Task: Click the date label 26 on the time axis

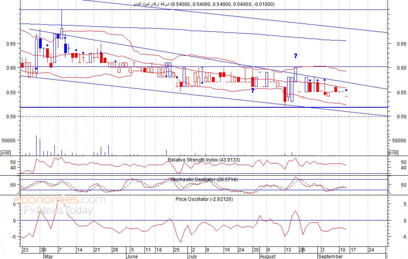Action: 302,250
